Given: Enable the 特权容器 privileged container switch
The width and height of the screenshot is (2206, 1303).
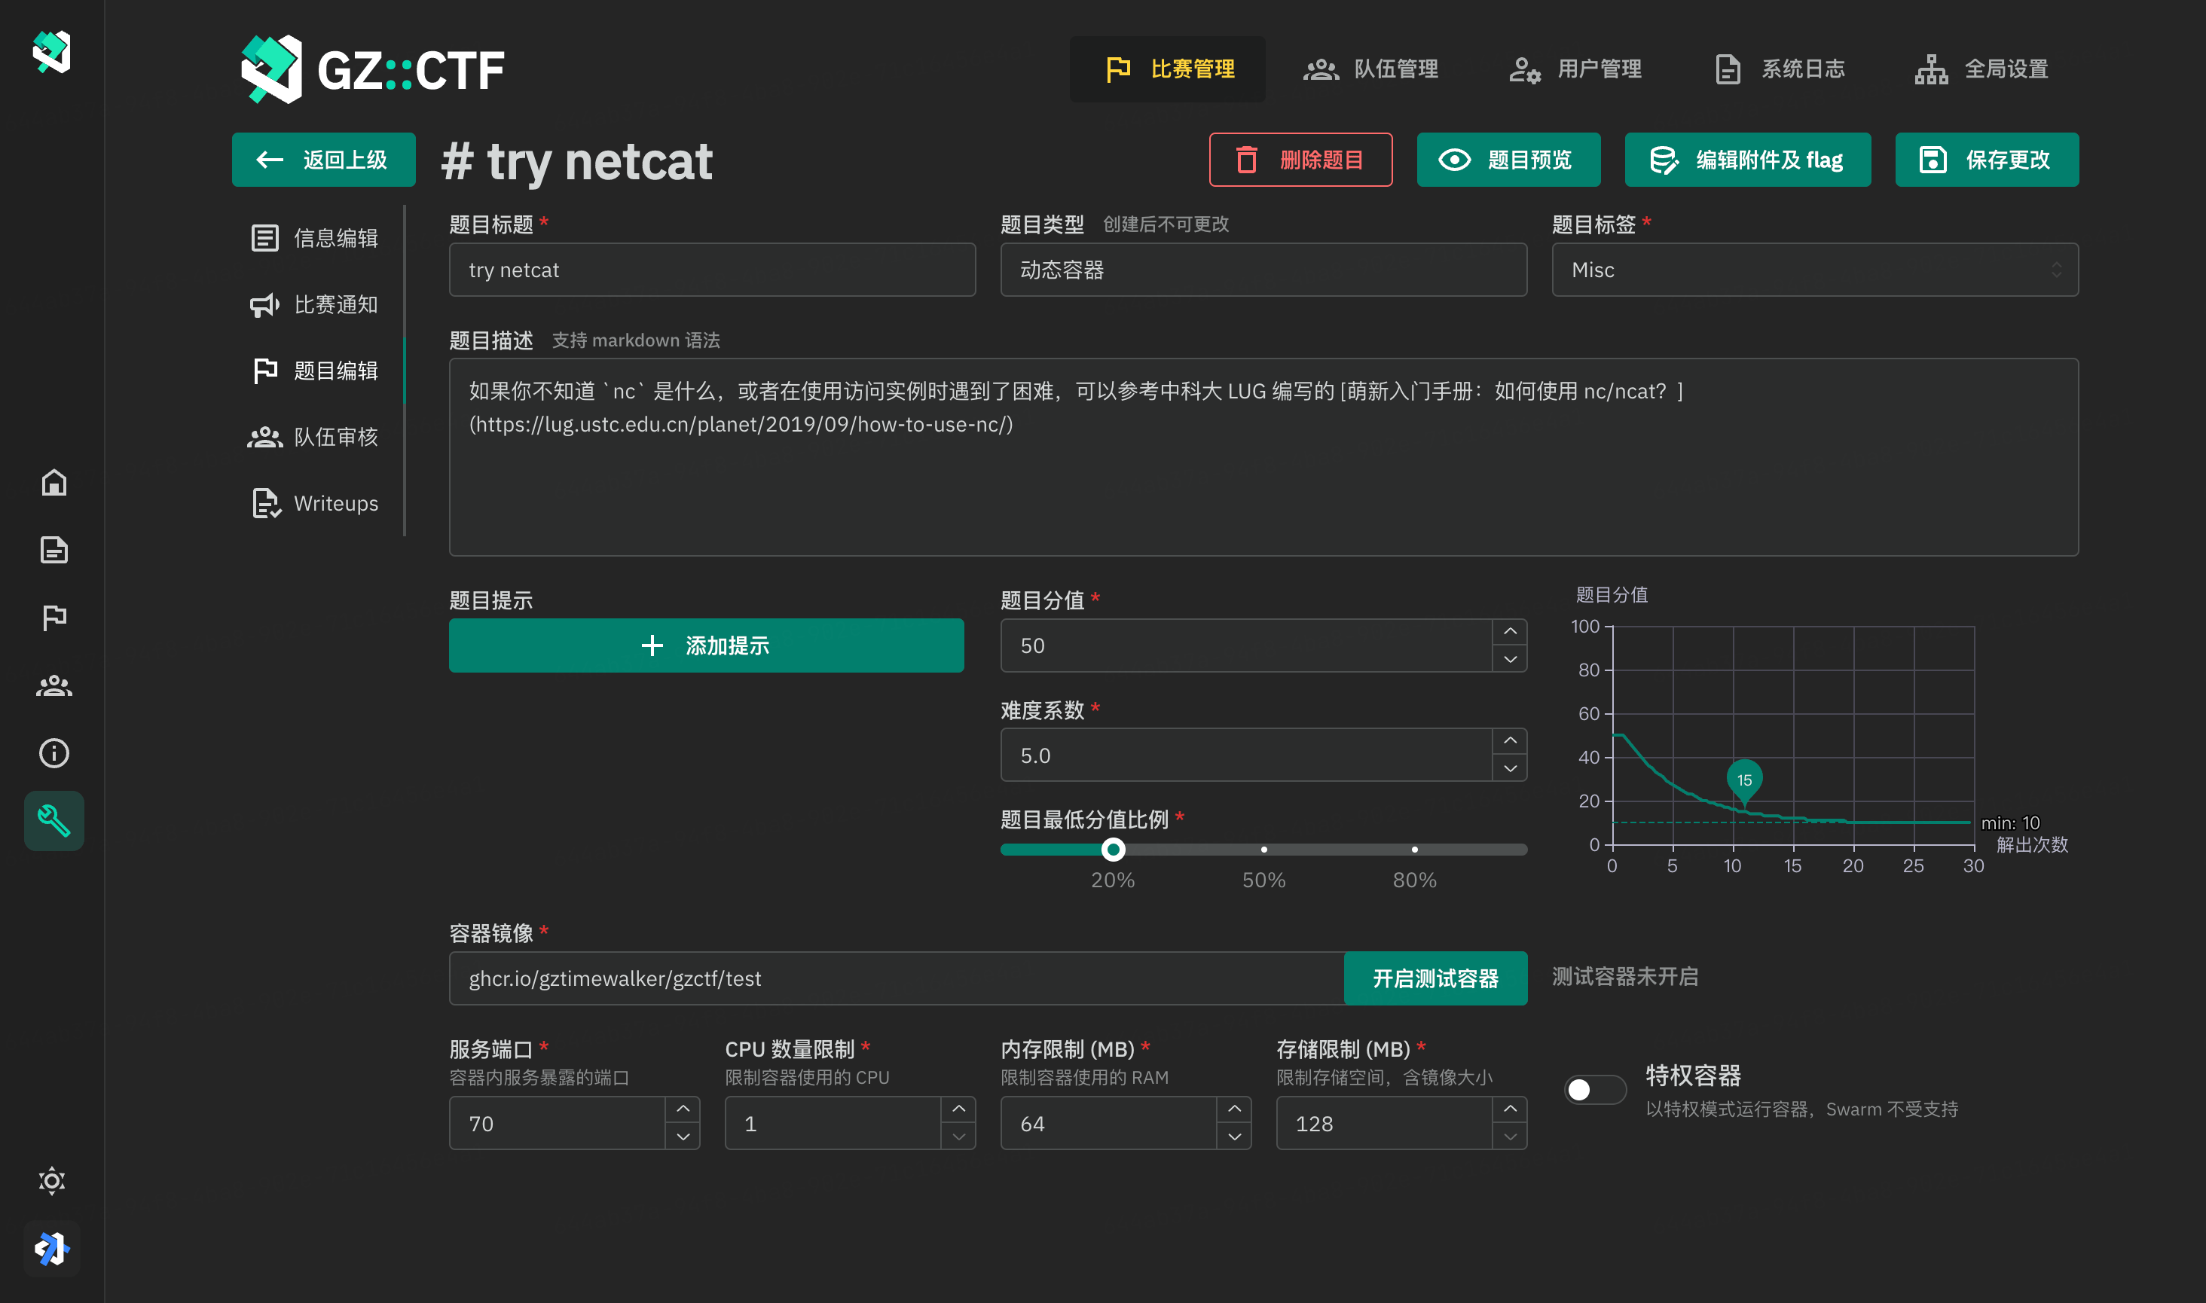Looking at the screenshot, I should 1594,1090.
